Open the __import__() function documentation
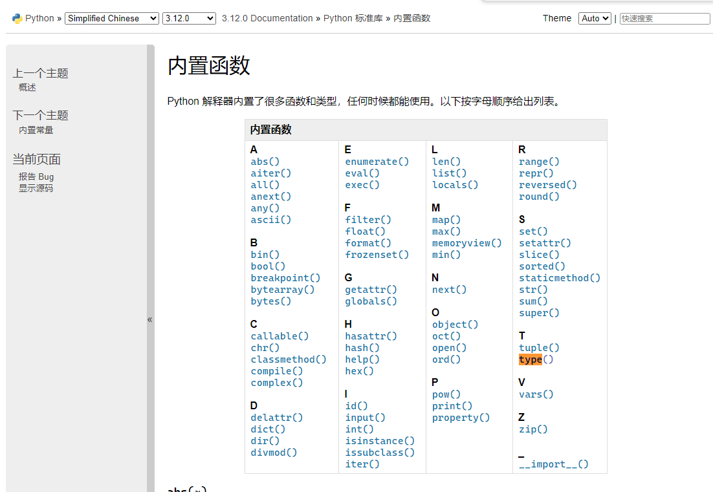Viewport: 713px width, 492px height. point(554,464)
